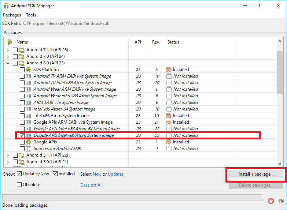Click the Android robot icon in Name header
Screen dimensions: 287x210
(9, 42)
